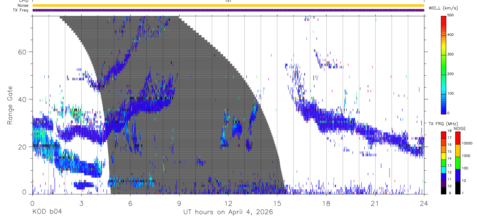Image resolution: width=477 pixels, height=220 pixels.
Task: Select the 'TX Freq' label at the top left
Action: (21, 10)
